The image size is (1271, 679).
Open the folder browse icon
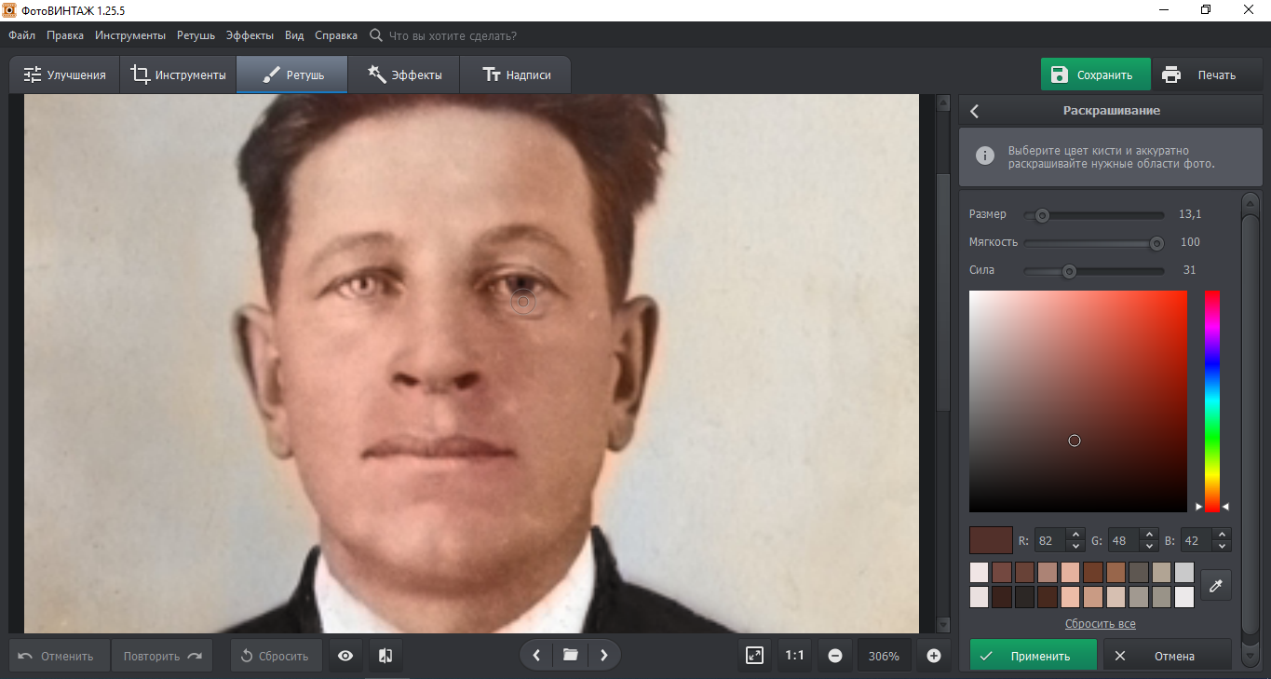click(x=570, y=655)
